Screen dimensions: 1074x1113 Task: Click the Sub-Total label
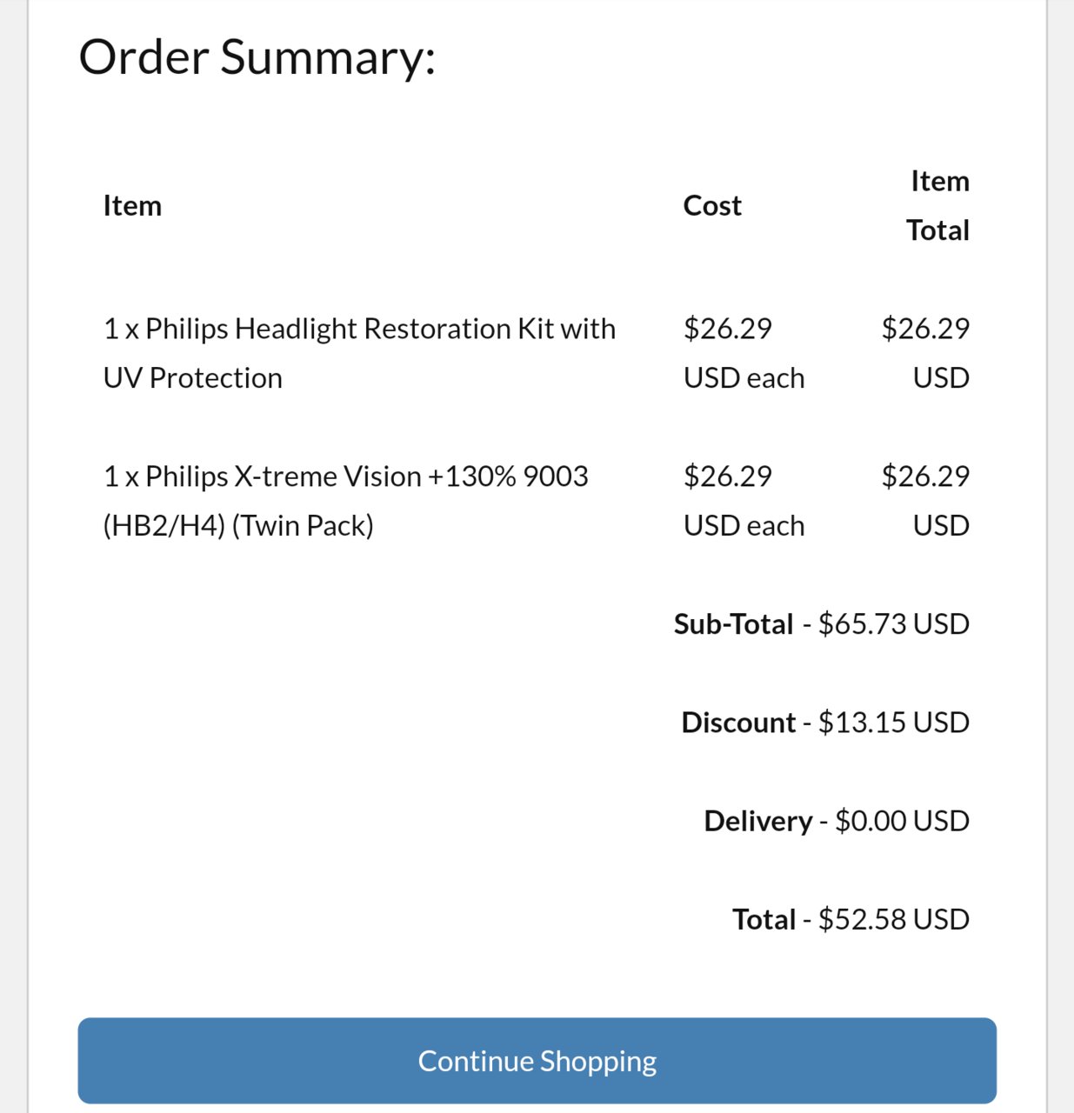click(x=733, y=624)
